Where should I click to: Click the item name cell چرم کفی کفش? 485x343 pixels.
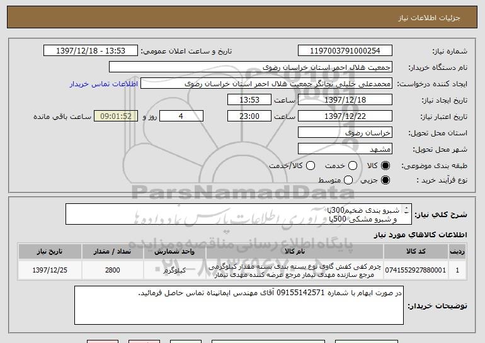(295, 271)
